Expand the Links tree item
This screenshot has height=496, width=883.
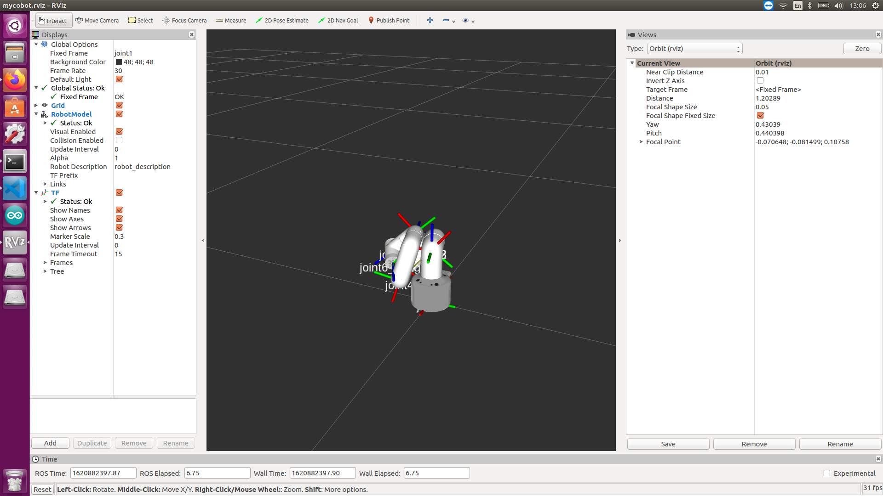pos(45,184)
